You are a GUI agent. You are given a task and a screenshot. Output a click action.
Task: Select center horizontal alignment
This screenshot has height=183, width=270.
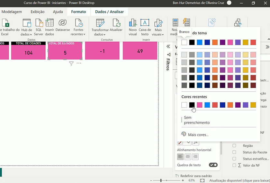pyautogui.click(x=188, y=157)
